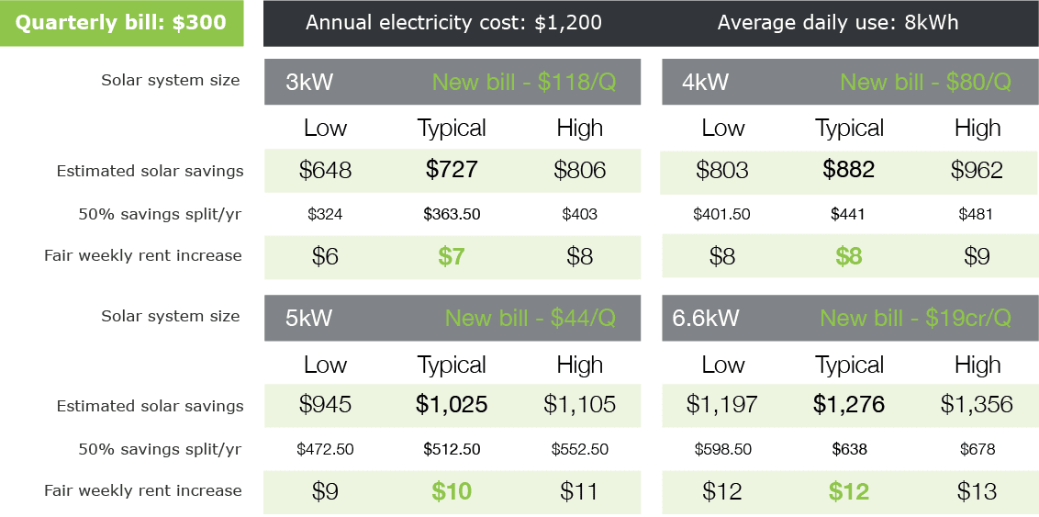Click the green Quarterly bill $300 label

pyautogui.click(x=121, y=23)
